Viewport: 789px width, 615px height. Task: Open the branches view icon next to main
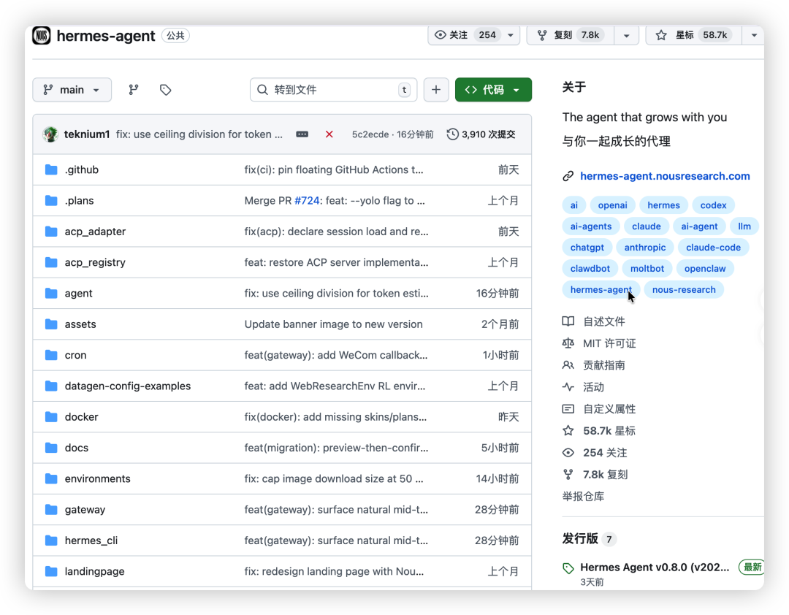[x=134, y=90]
